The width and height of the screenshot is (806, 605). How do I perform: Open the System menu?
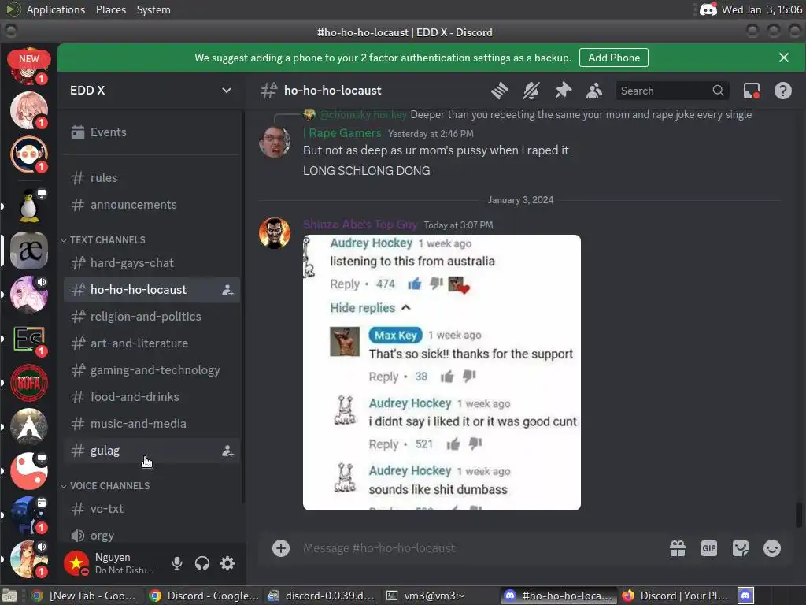click(x=153, y=9)
